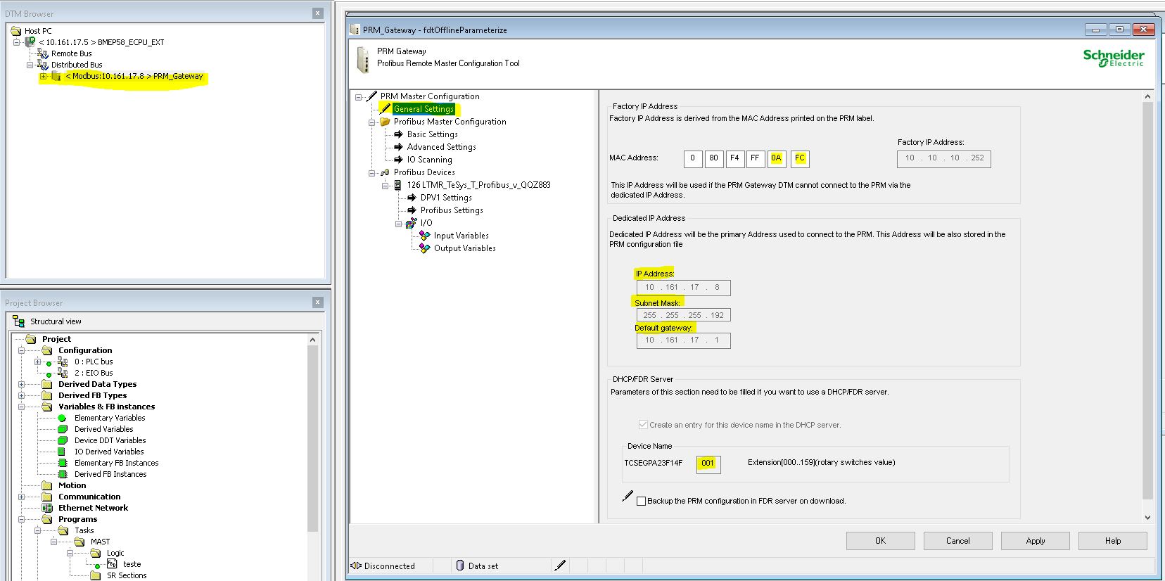Viewport: 1165px width, 581px height.
Task: Collapse the Programs folder
Action: pyautogui.click(x=21, y=519)
